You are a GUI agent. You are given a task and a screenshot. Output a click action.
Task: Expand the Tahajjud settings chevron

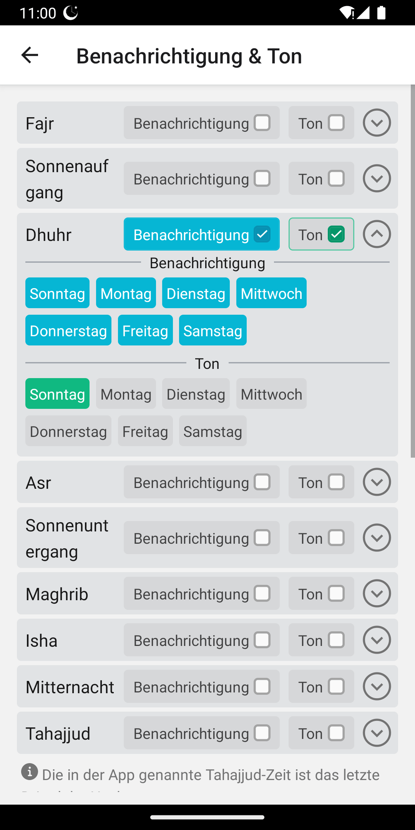pyautogui.click(x=377, y=733)
